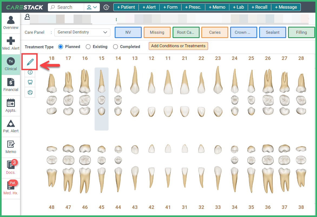Click + Memo in top bar

(217, 7)
